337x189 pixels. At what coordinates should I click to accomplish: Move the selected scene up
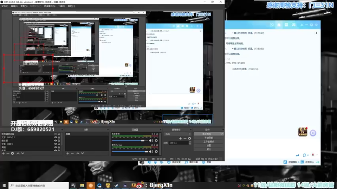click(x=78, y=153)
